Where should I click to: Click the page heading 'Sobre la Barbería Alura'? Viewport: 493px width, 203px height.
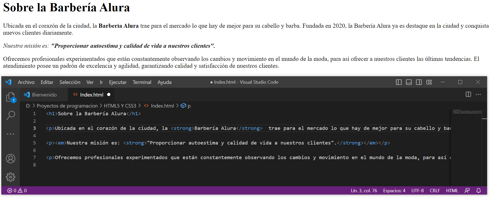point(66,7)
